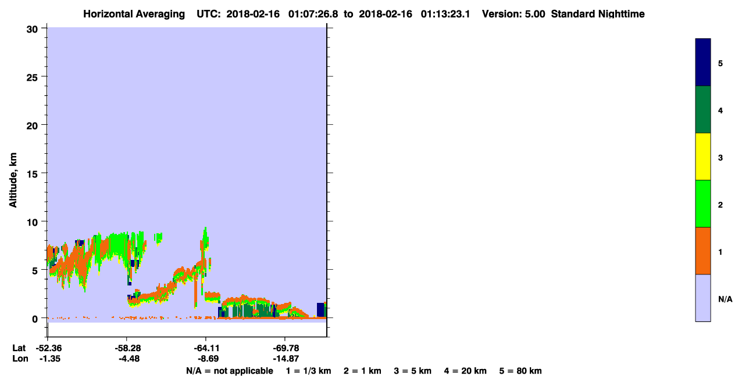Click the longitude value -1.35
Image resolution: width=756 pixels, height=387 pixels.
point(49,359)
